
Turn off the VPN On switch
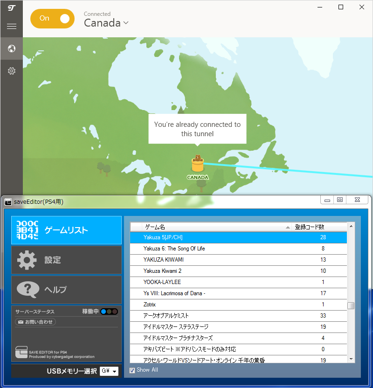tap(52, 19)
